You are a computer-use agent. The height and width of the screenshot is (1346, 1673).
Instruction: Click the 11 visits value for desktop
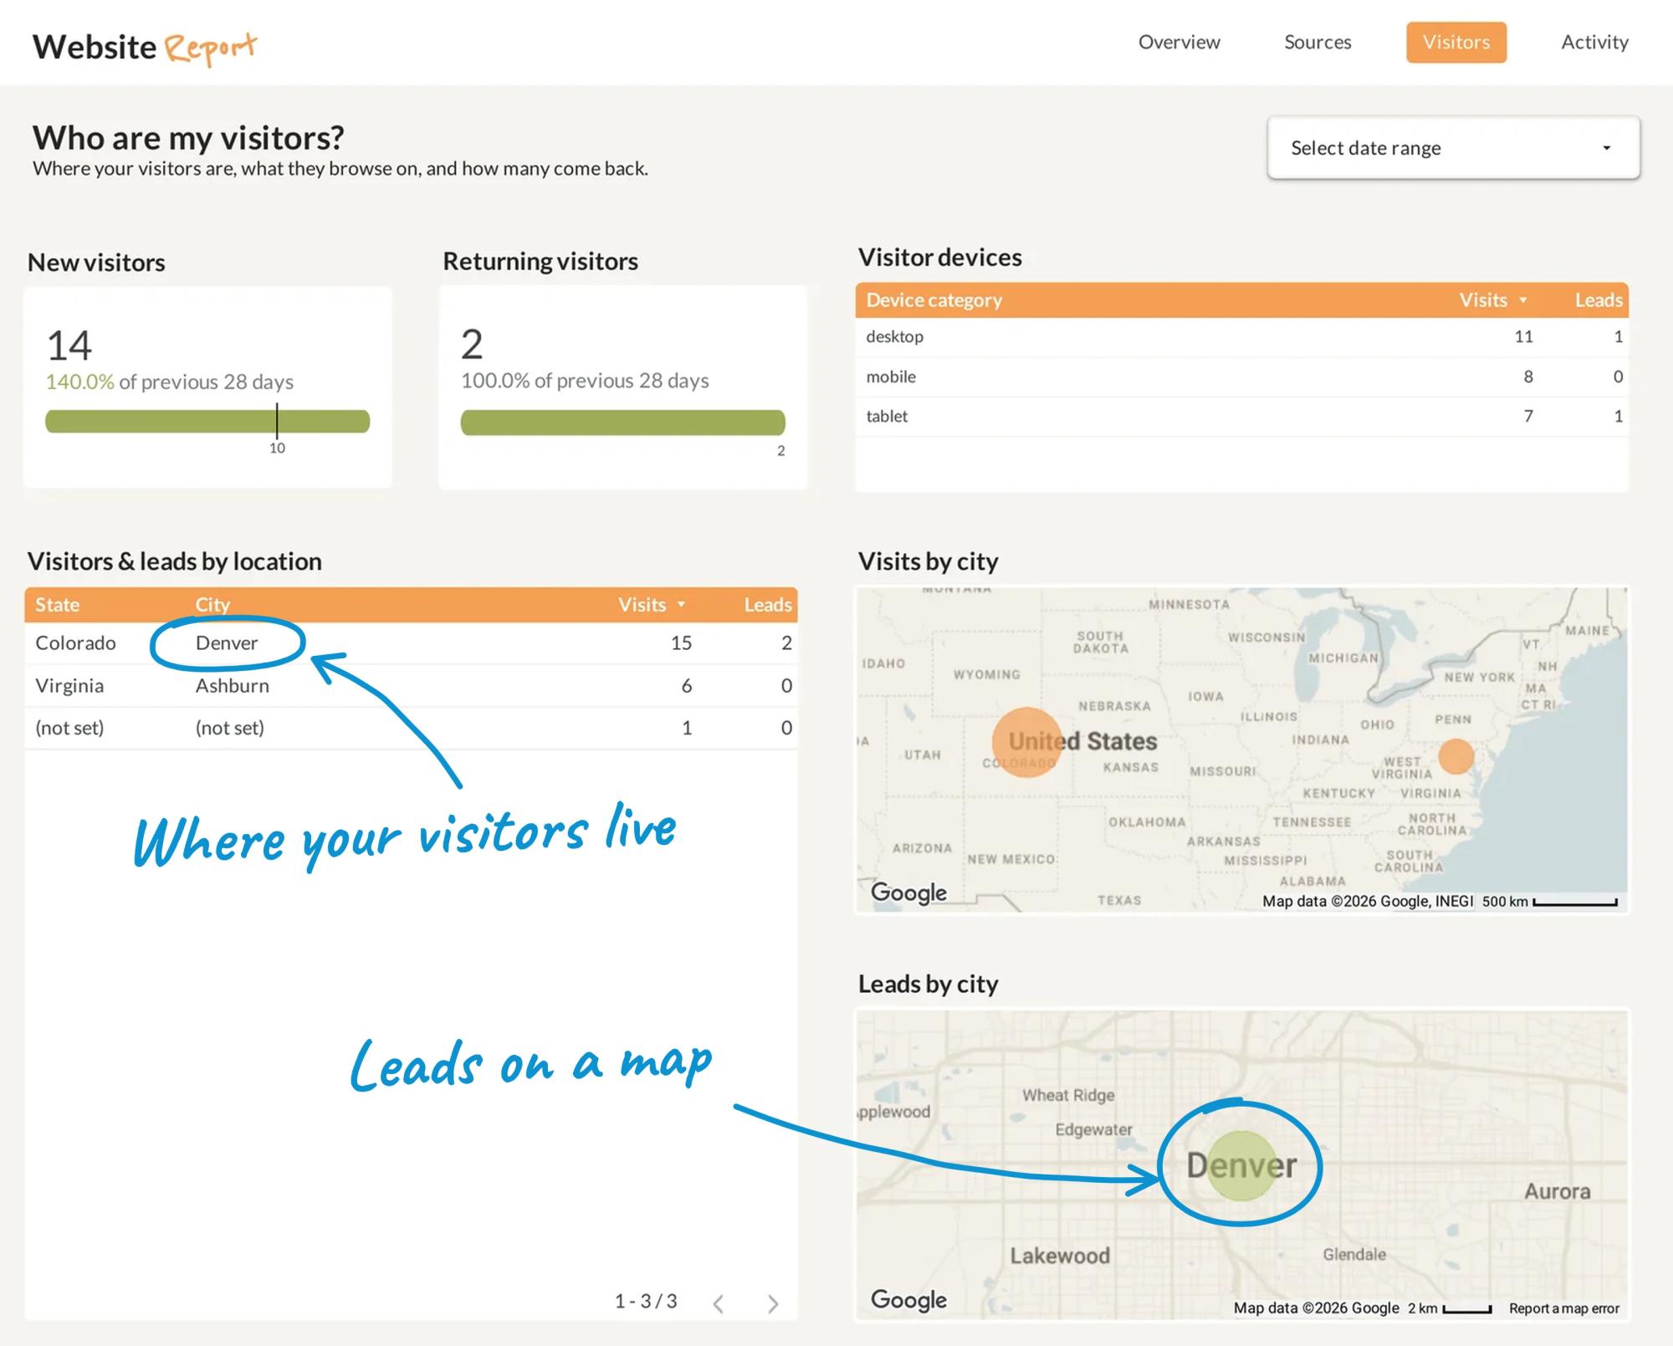click(x=1523, y=336)
